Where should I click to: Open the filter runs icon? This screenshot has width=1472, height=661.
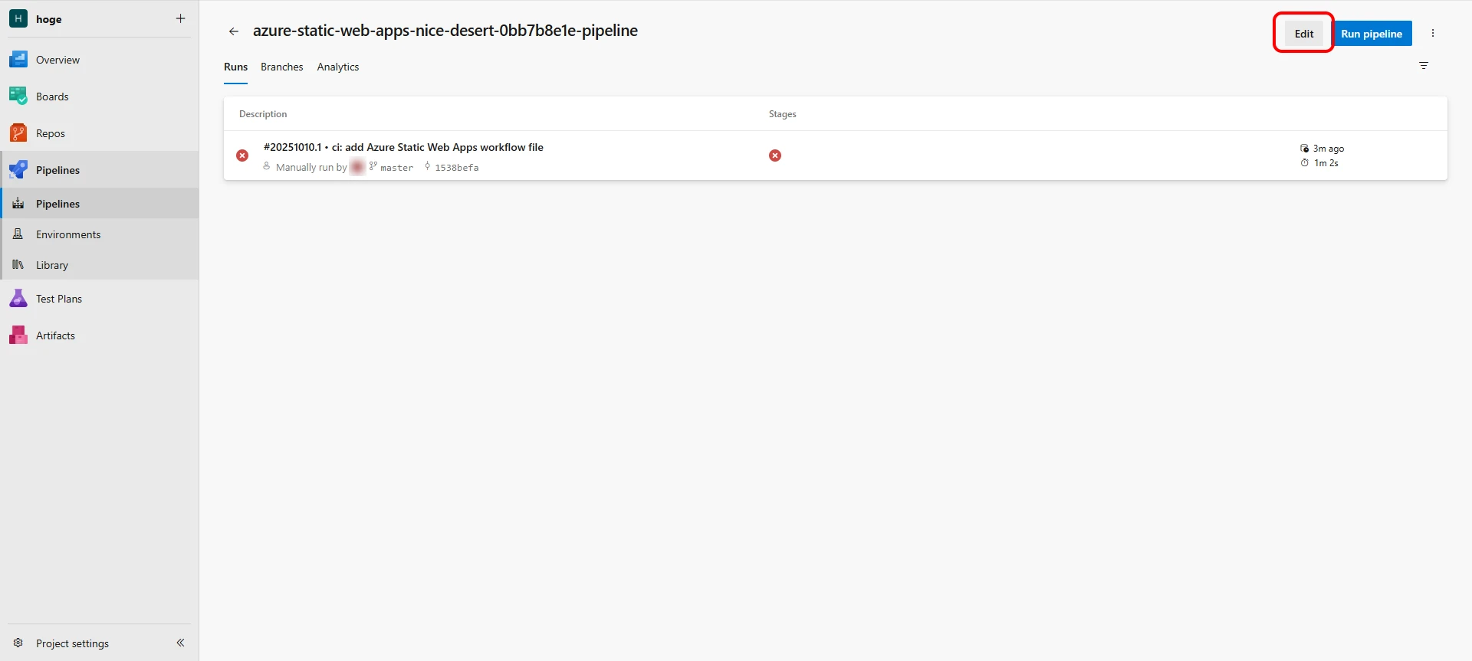(x=1424, y=66)
